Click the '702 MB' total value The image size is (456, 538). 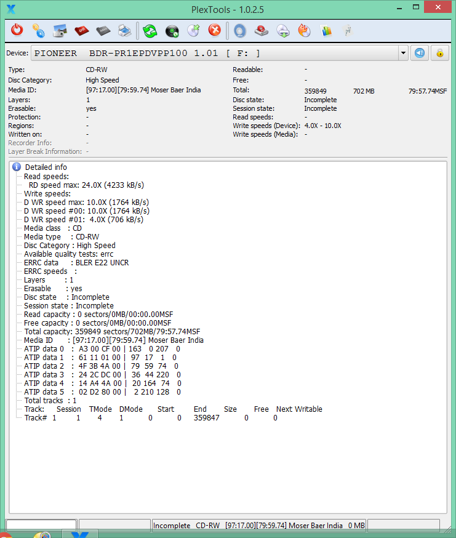pos(364,91)
